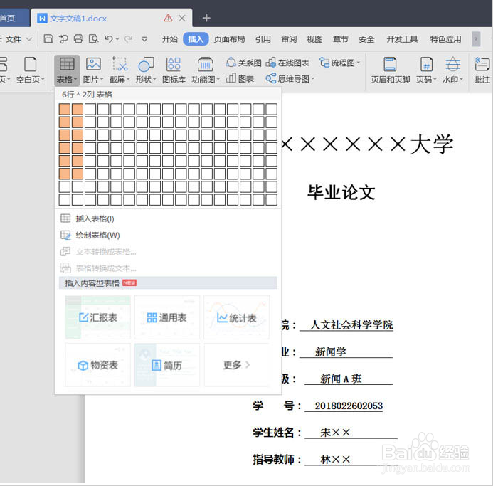Switch to the 开始 Home tab
The image size is (498, 486).
(x=170, y=39)
